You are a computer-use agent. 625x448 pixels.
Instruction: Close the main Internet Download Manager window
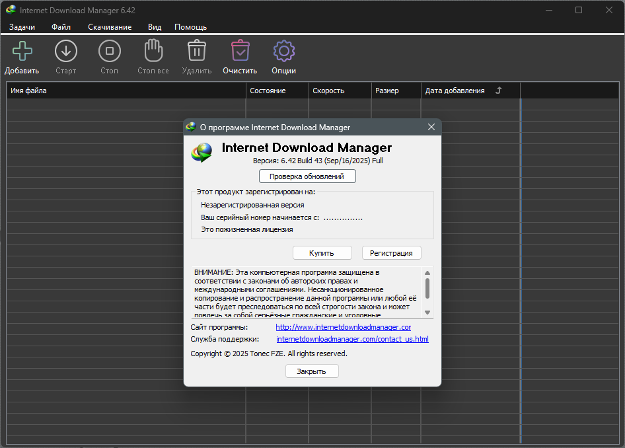pos(609,10)
